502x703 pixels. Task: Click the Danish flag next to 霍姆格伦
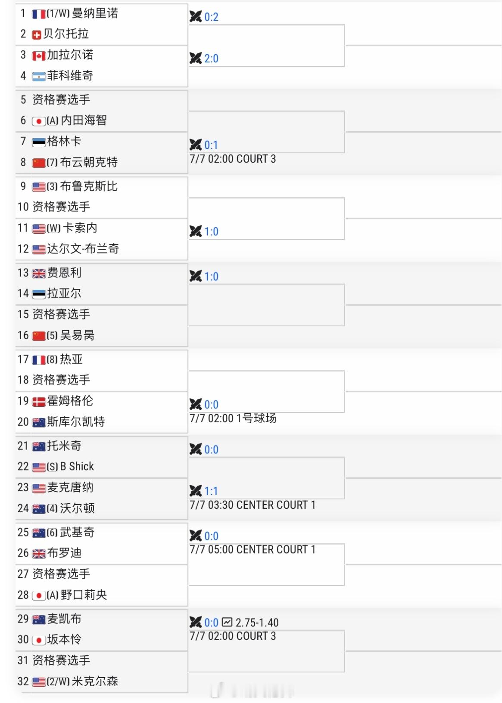coord(39,402)
